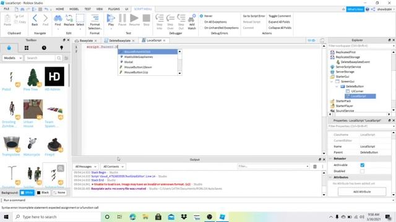Select UICorner in the Explorer tree

click(x=357, y=91)
